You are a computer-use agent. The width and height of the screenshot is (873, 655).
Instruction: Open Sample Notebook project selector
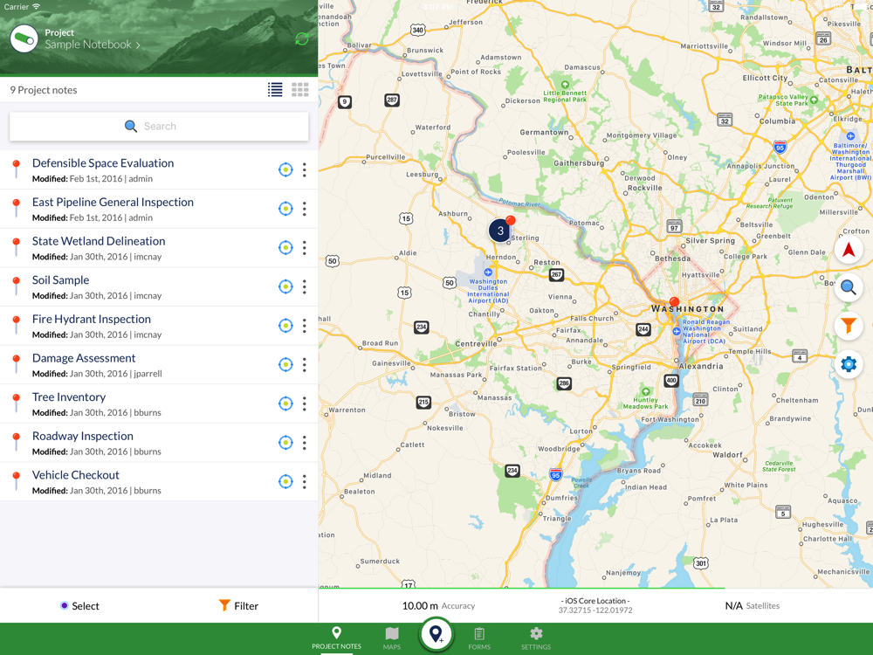(93, 45)
